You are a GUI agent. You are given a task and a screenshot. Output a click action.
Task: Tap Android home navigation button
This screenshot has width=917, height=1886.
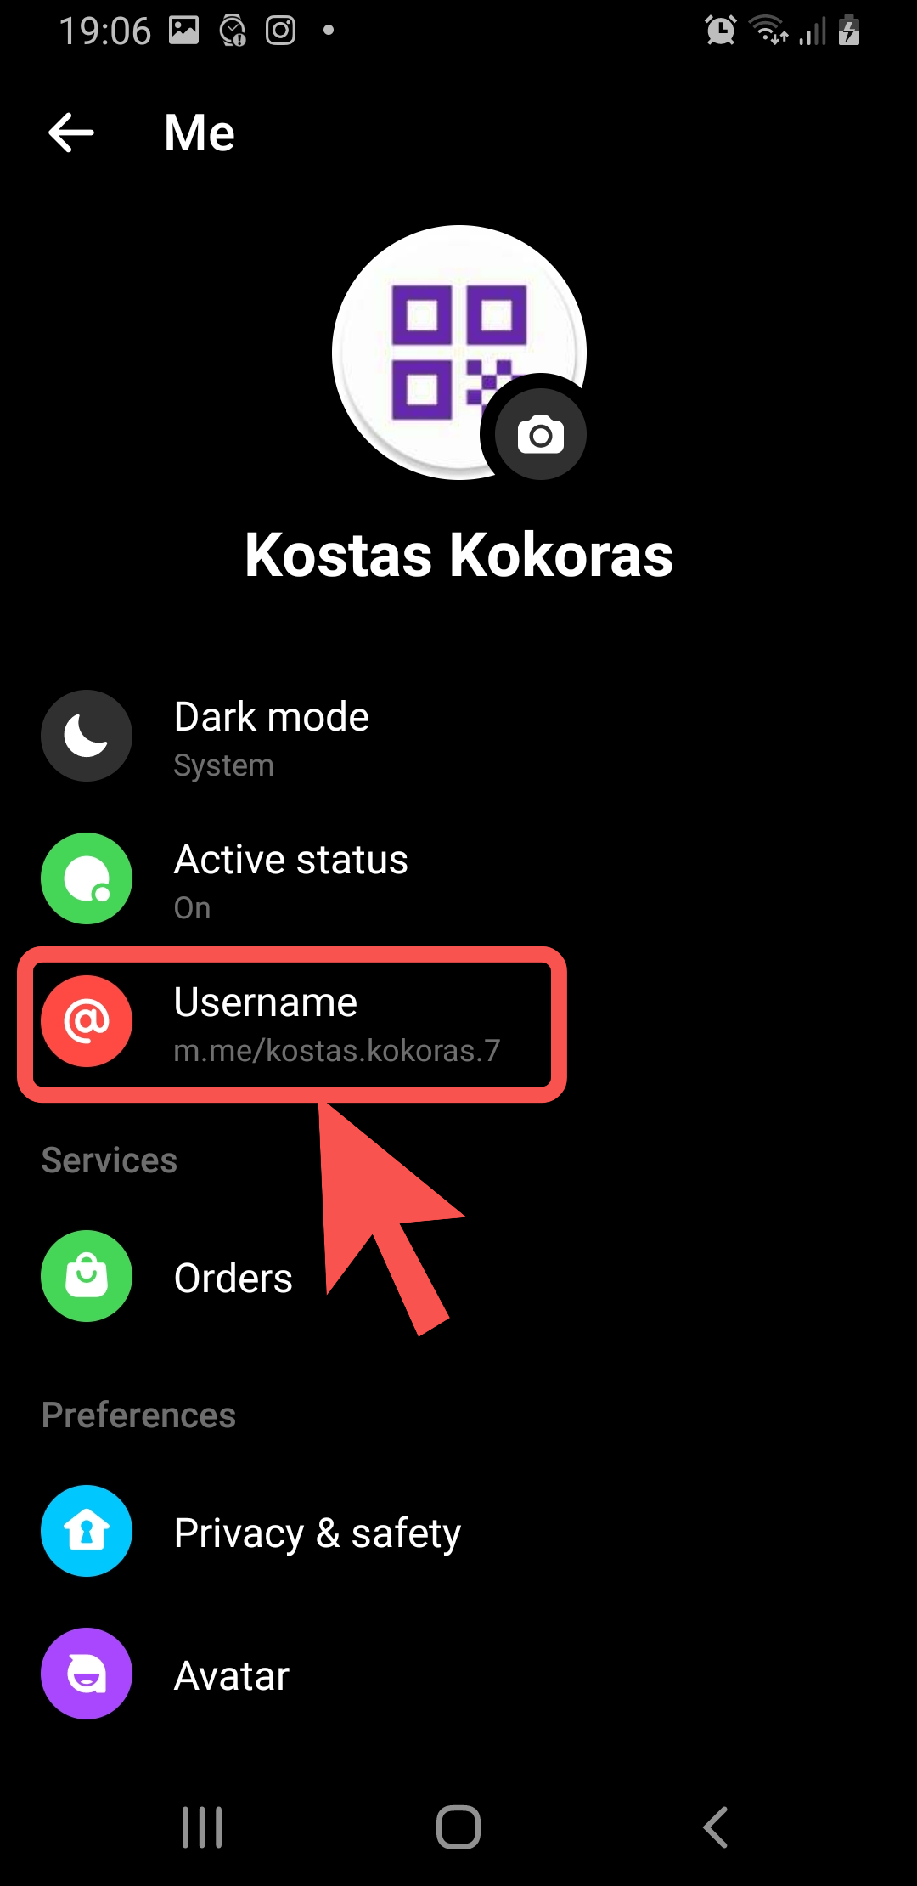pyautogui.click(x=458, y=1827)
